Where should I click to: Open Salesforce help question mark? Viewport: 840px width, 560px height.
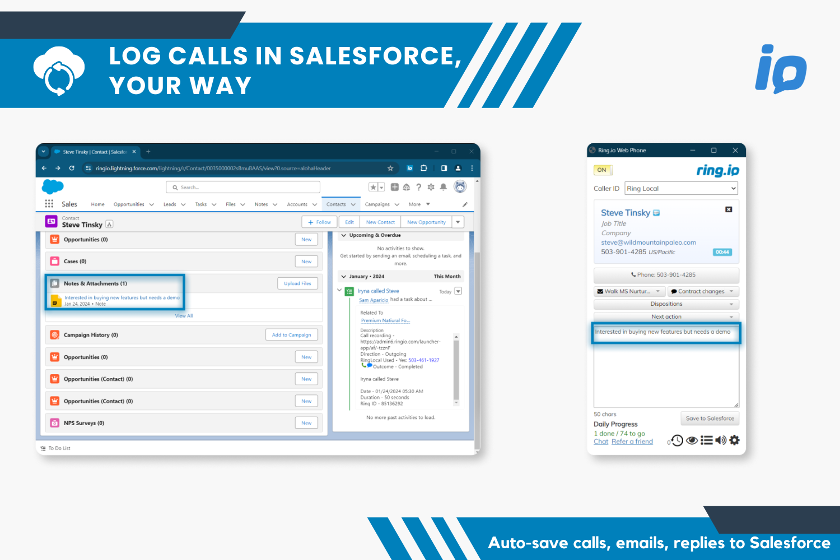(x=418, y=187)
